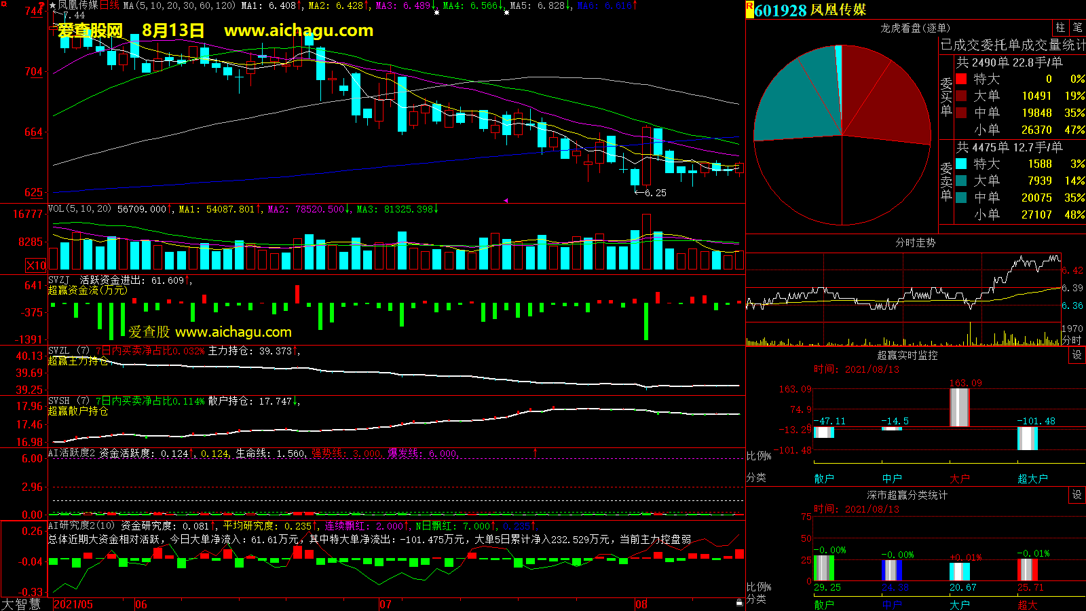Open 设 settings for 超赢实时监控
Viewport: 1086px width, 611px height.
[x=1076, y=355]
